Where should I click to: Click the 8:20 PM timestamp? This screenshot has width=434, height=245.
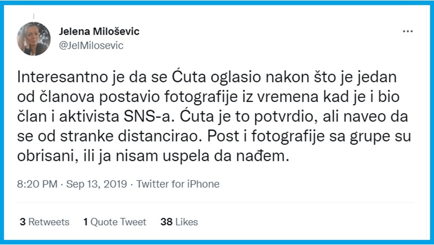click(37, 184)
